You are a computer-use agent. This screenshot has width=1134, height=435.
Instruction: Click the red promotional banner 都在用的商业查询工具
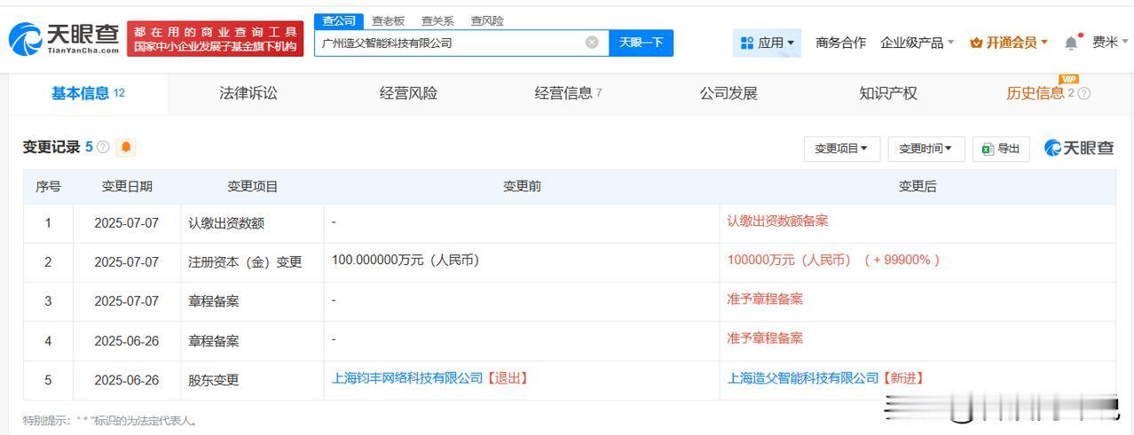point(215,39)
